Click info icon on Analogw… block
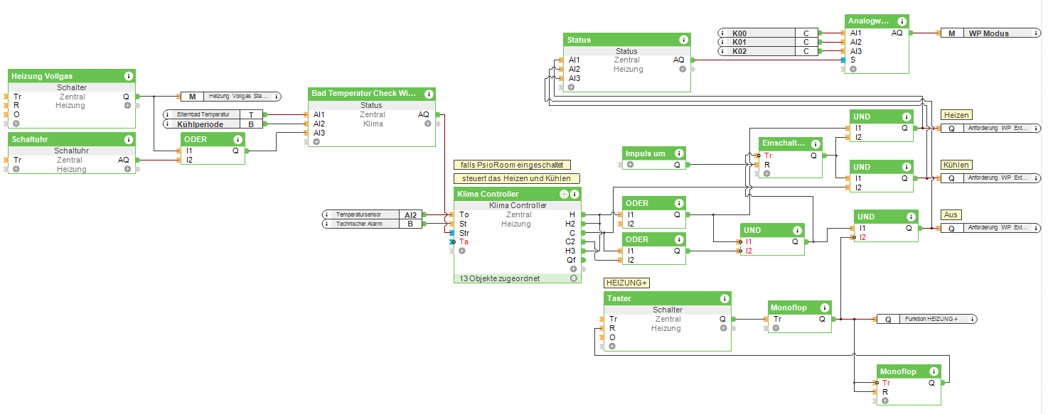This screenshot has height=414, width=1053. 902,21
